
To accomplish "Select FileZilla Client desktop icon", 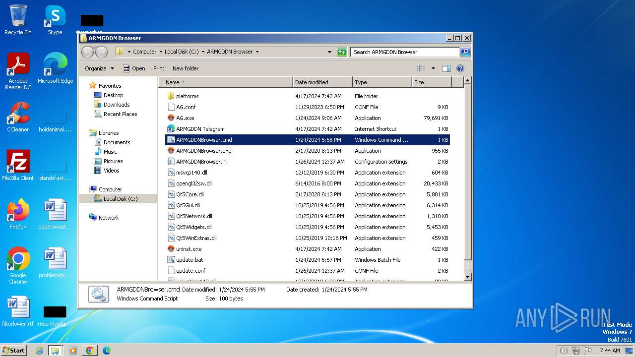I will [x=18, y=166].
